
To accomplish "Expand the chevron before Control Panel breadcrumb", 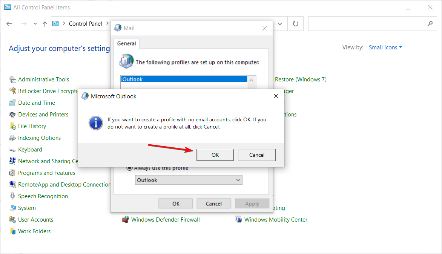I will [64, 23].
